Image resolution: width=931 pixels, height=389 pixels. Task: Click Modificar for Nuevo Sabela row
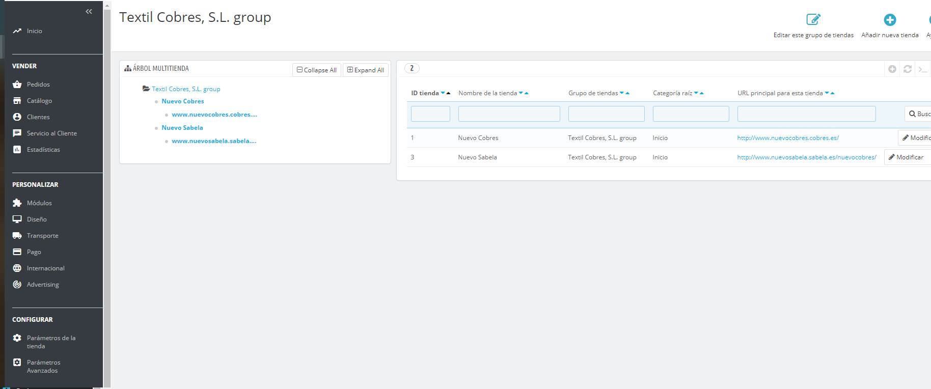coord(908,157)
